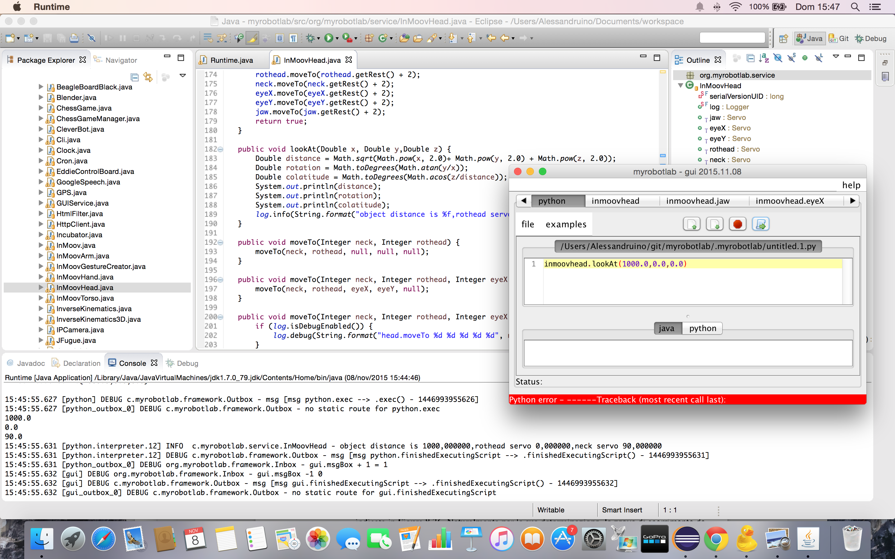Collapse InMoovHead class in Outline
The width and height of the screenshot is (895, 559).
[x=681, y=85]
